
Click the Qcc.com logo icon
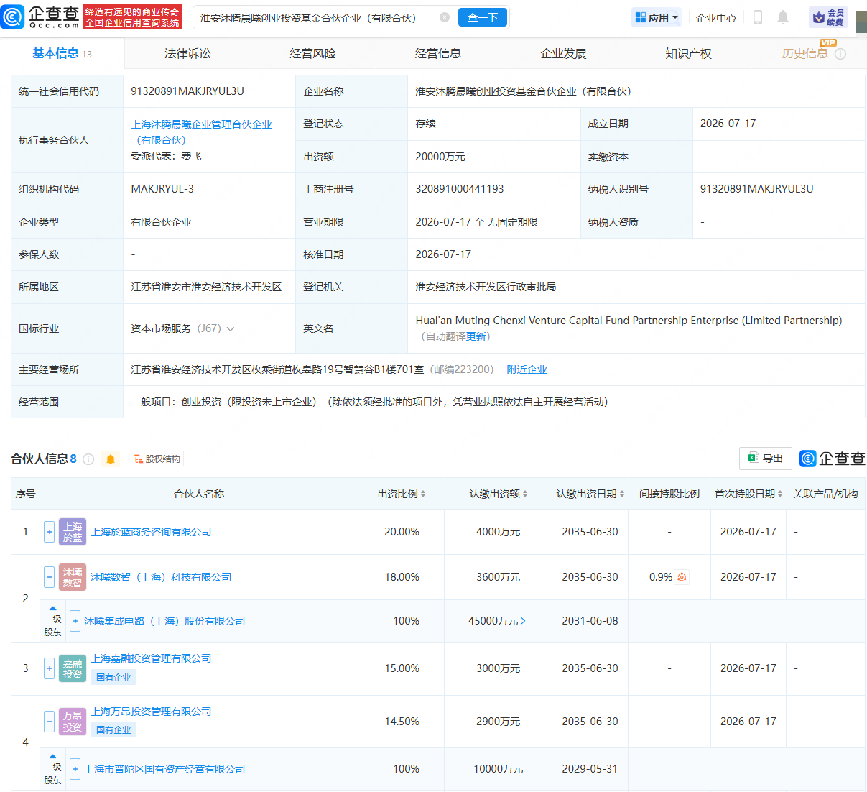[x=13, y=17]
